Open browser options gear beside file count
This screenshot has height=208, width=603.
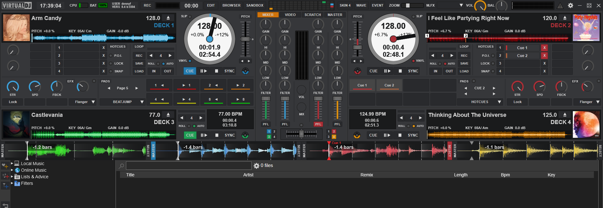[257, 166]
